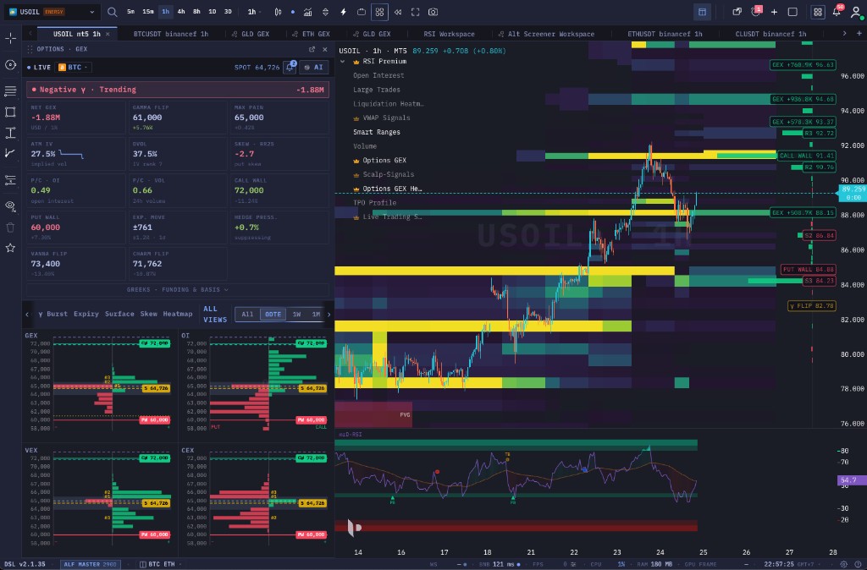The width and height of the screenshot is (867, 570).
Task: Toggle the LIVE indicator in GEX panel
Action: [x=39, y=68]
